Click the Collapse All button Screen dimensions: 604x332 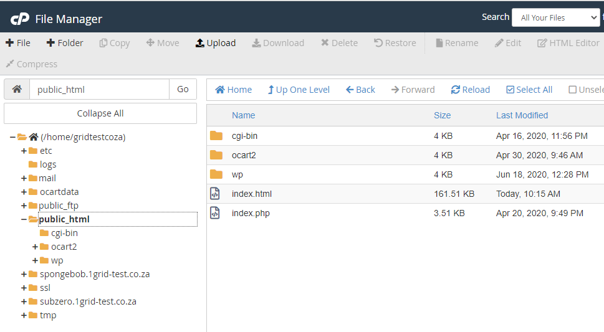(100, 113)
